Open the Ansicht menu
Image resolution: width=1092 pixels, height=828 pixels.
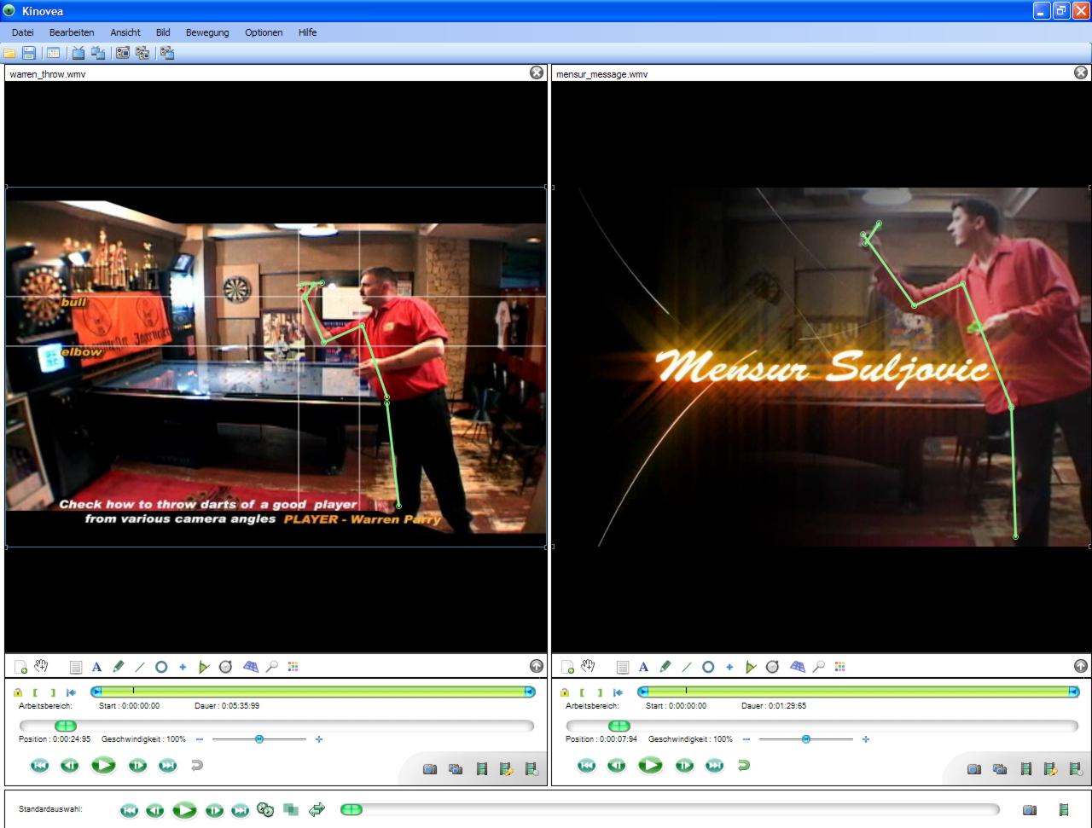pos(125,32)
